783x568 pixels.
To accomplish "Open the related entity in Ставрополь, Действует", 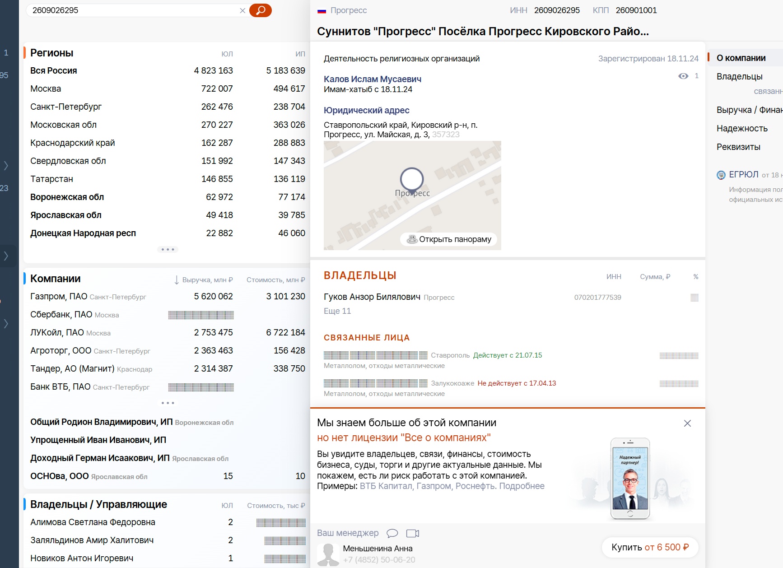I will click(376, 355).
